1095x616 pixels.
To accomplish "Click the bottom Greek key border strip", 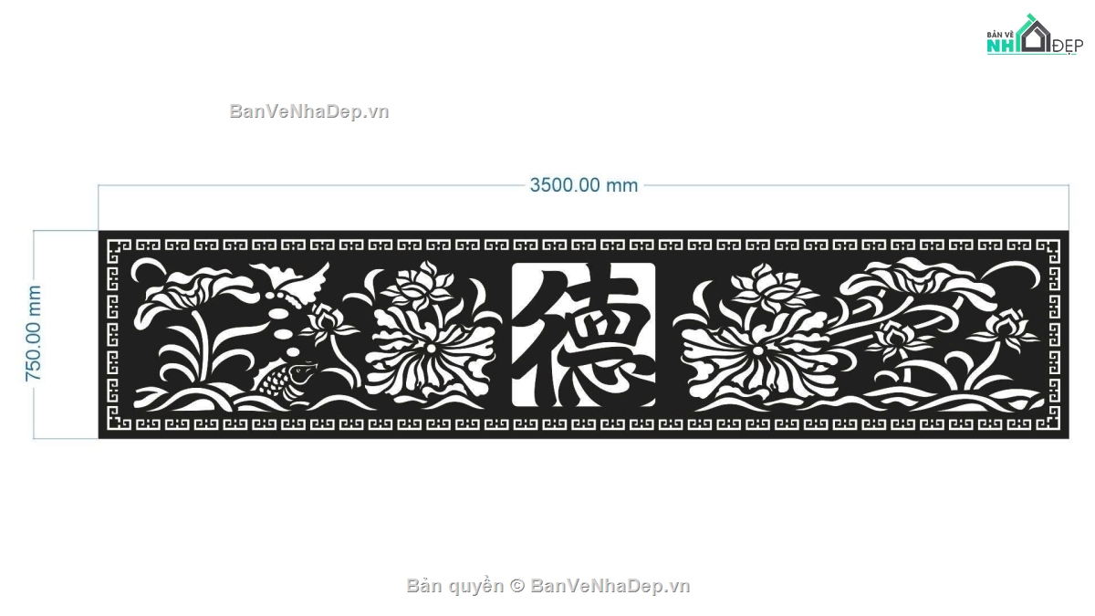I will pos(584,423).
